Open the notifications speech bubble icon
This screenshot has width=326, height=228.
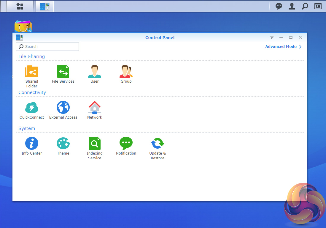point(279,6)
